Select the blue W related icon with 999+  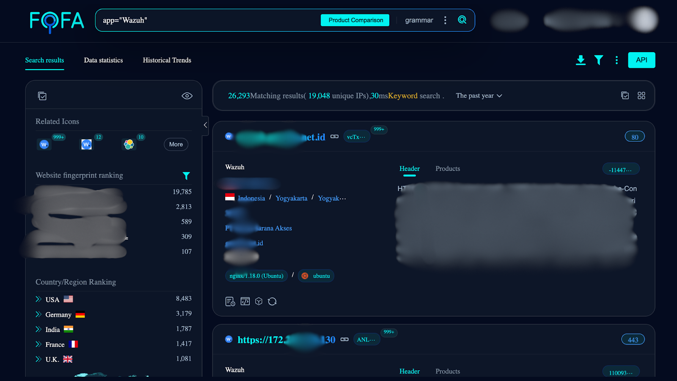point(44,144)
